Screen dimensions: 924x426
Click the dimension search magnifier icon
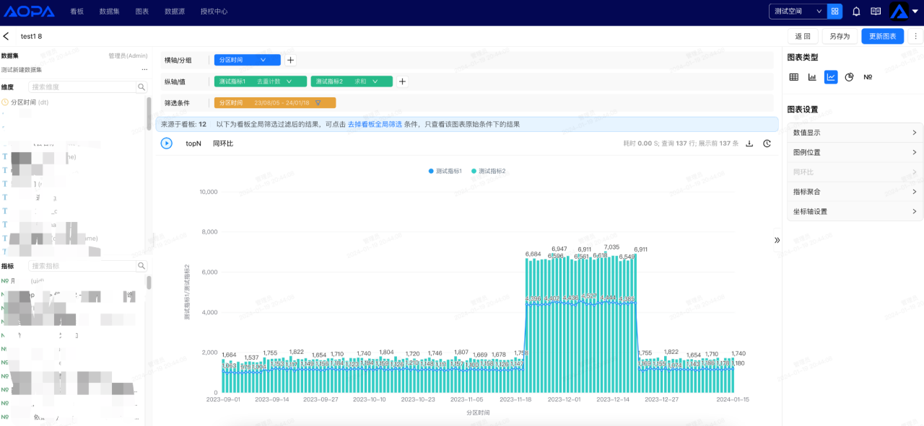pos(141,87)
